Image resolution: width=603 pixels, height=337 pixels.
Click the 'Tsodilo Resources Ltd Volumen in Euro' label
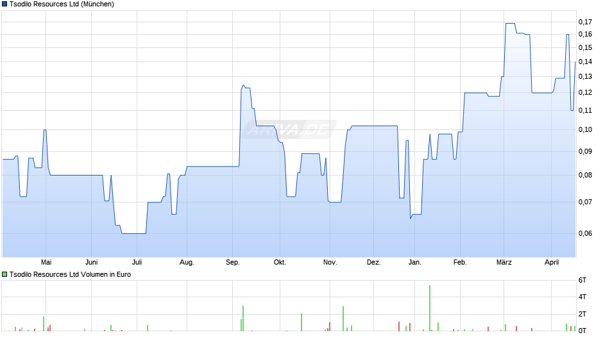70,274
